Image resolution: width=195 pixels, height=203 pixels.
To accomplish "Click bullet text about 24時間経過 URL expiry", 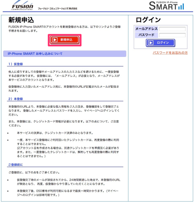I will 69,182.
